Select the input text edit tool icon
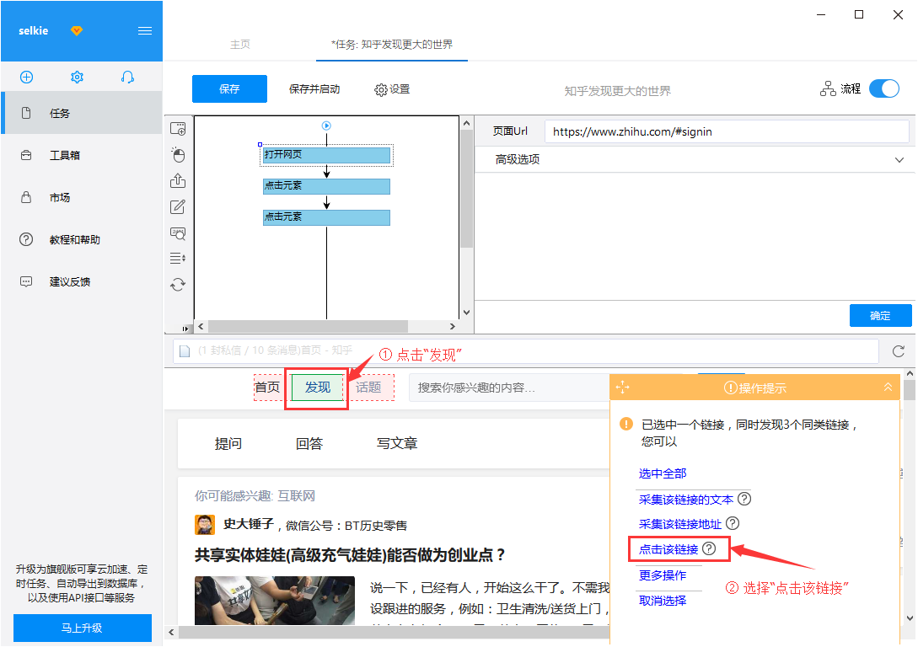 click(x=178, y=206)
